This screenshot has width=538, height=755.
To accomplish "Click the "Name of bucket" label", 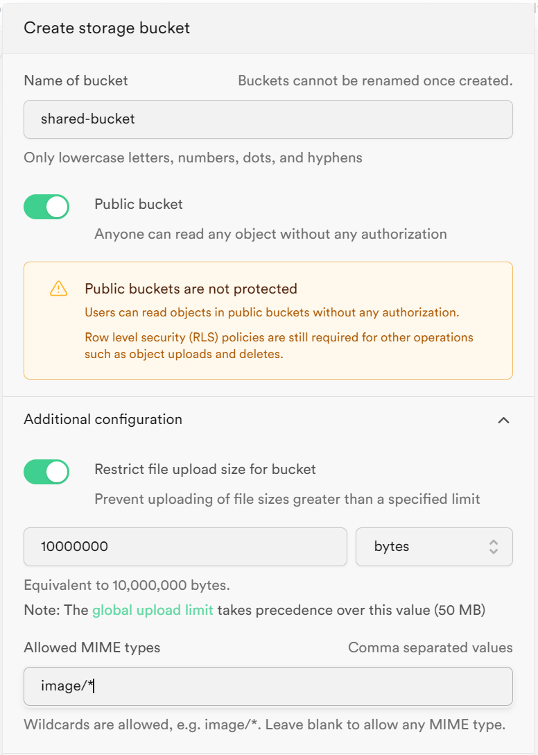I will coord(76,80).
